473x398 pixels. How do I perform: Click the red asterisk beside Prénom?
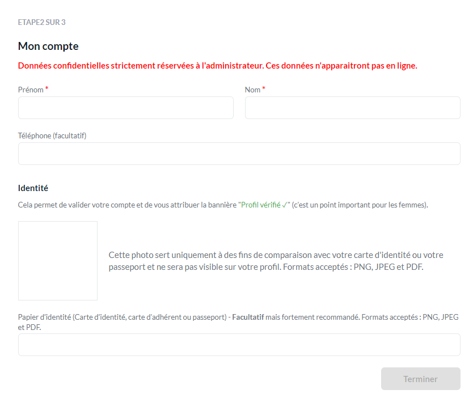point(47,88)
